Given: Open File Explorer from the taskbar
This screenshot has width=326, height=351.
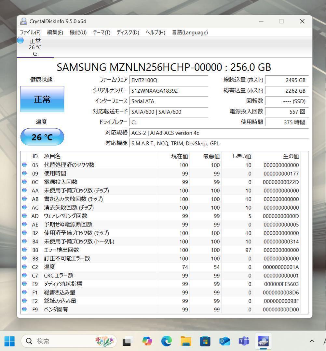Looking at the screenshot, I should 186,341.
